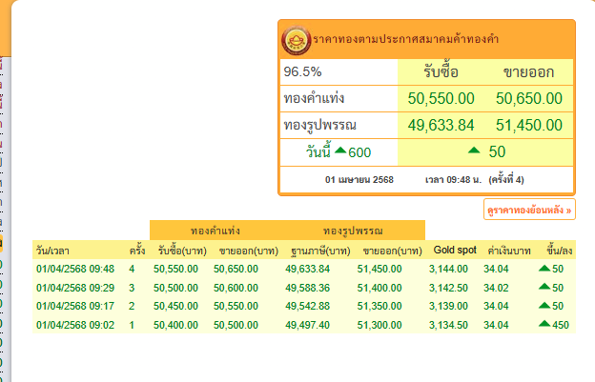Click the ขึ้น/ลง column header
The height and width of the screenshot is (382, 595).
(x=560, y=251)
